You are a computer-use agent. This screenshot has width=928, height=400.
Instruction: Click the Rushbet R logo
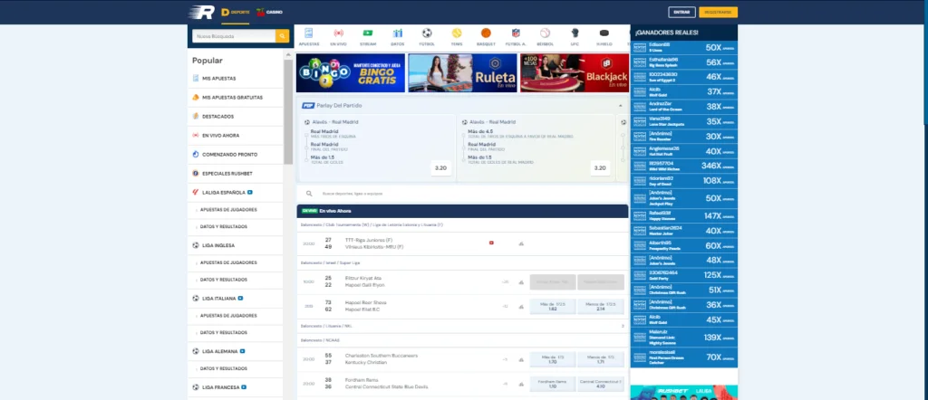201,12
